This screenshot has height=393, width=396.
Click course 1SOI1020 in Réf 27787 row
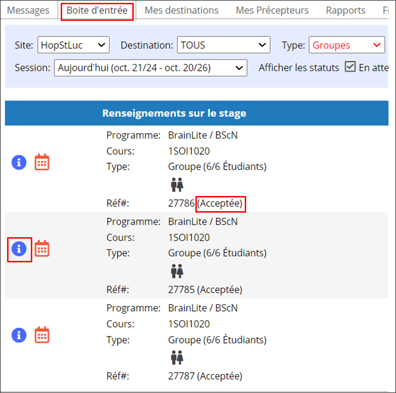[189, 324]
